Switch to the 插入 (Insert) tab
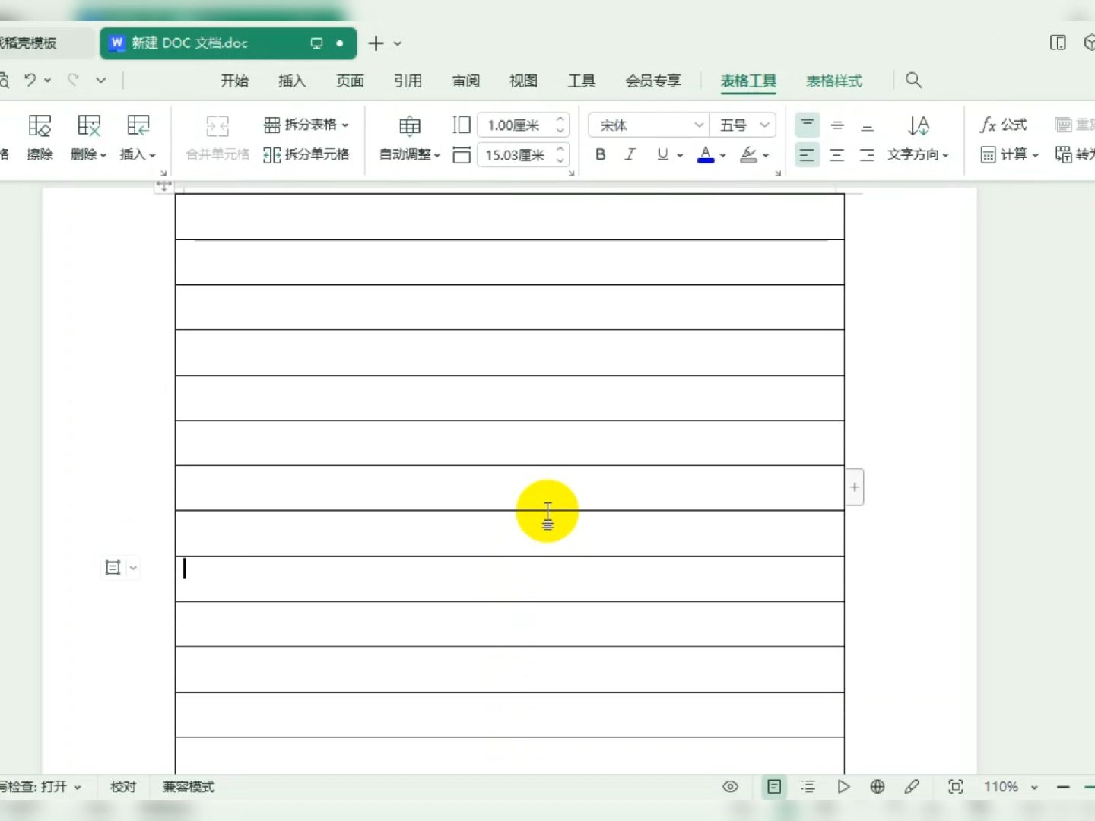Screen dimensions: 1095x821 tap(292, 81)
